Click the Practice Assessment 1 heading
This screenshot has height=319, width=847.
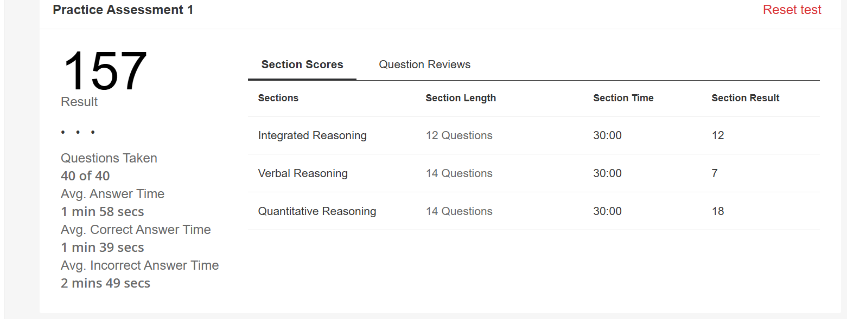click(x=123, y=10)
